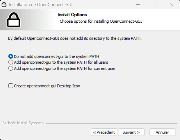
Task: Click the "for current user" radio label text
Action: pyautogui.click(x=65, y=69)
